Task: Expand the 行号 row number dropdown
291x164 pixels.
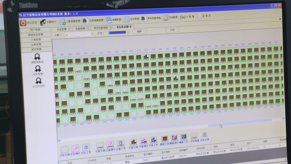Action: [x=128, y=32]
